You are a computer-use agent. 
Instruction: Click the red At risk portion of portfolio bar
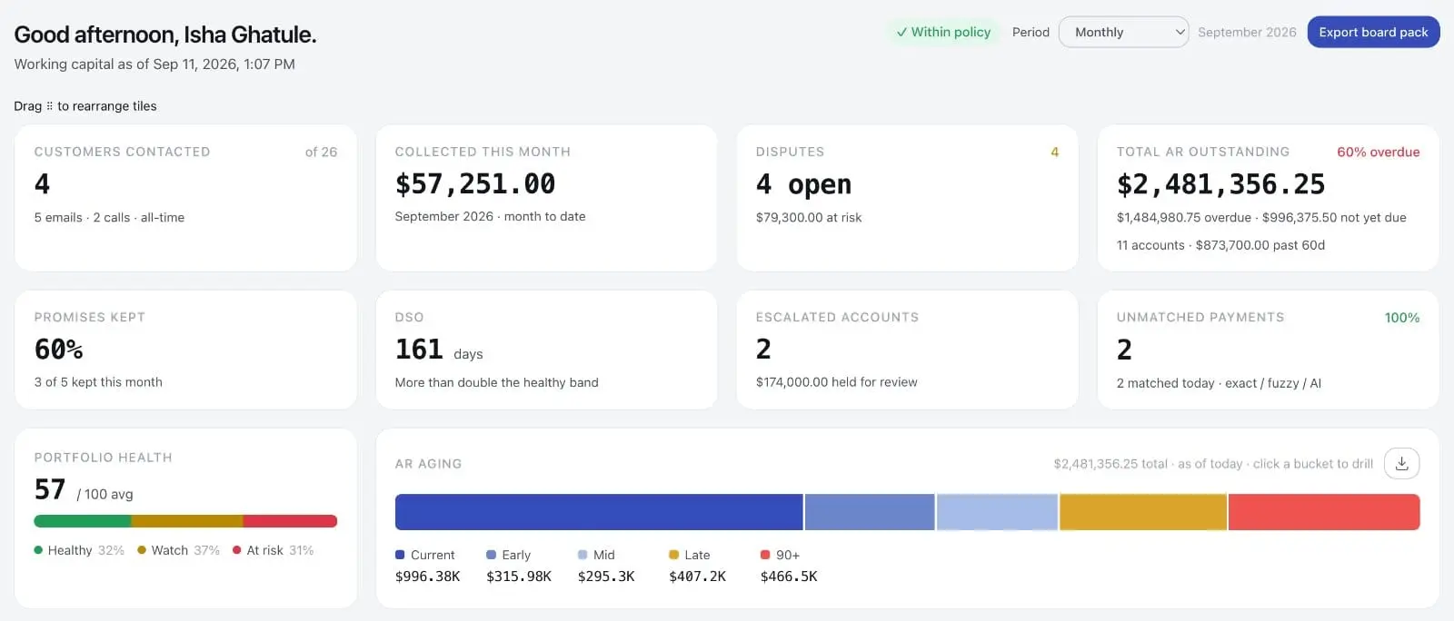[290, 521]
